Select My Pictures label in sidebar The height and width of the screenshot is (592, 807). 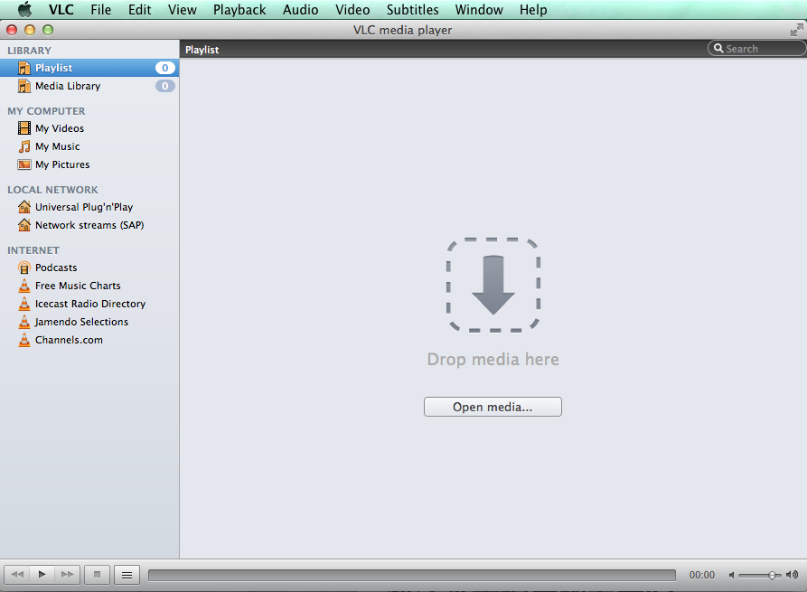(62, 164)
